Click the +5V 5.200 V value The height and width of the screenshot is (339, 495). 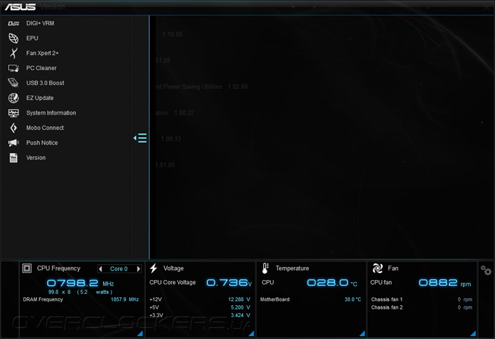[x=240, y=307]
